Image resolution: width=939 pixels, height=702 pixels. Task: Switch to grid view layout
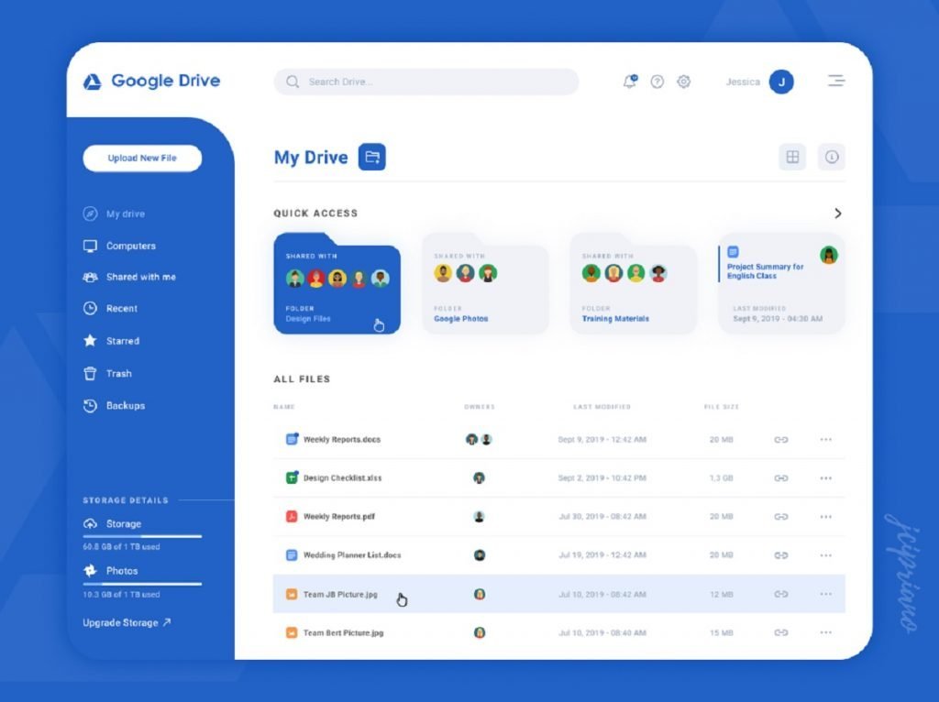coord(792,157)
